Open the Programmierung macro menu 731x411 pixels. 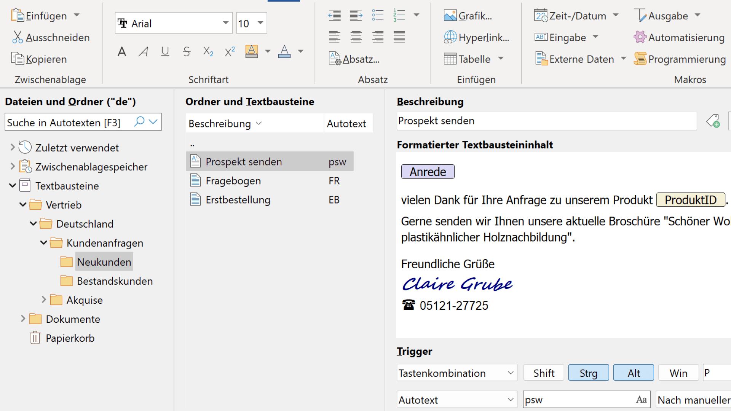[680, 59]
